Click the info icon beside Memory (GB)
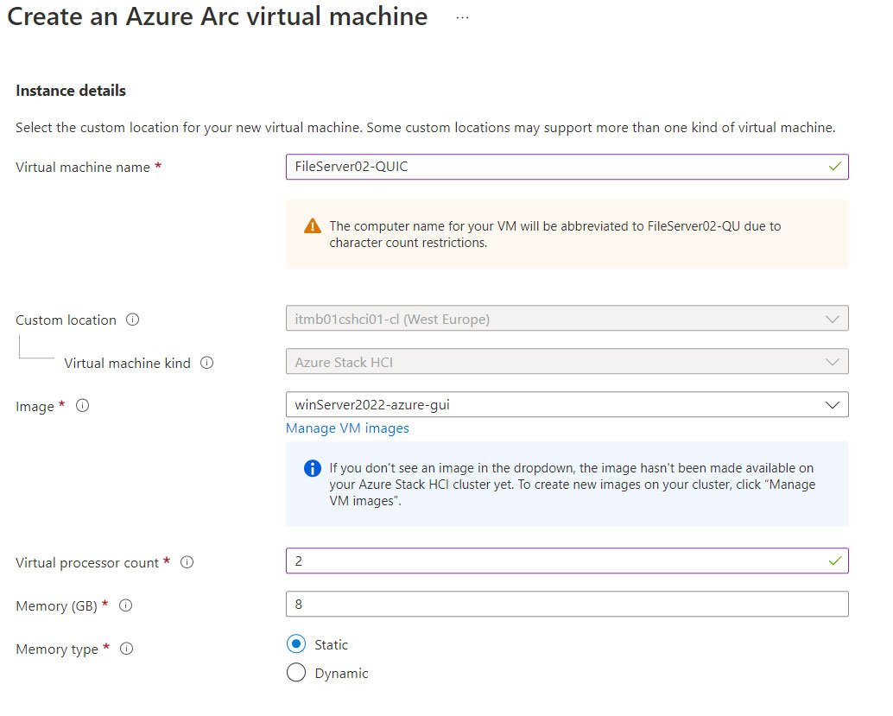Image resolution: width=893 pixels, height=716 pixels. (x=125, y=605)
